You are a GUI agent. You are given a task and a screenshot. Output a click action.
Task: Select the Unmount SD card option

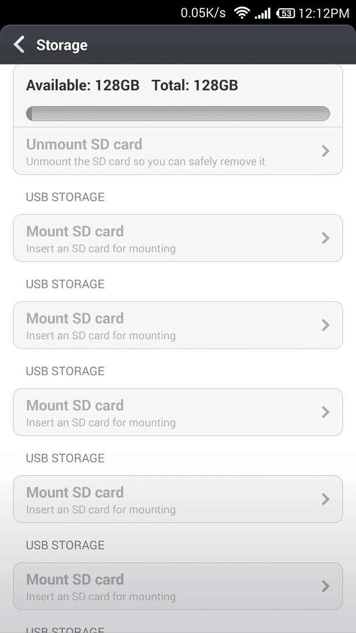pos(178,151)
